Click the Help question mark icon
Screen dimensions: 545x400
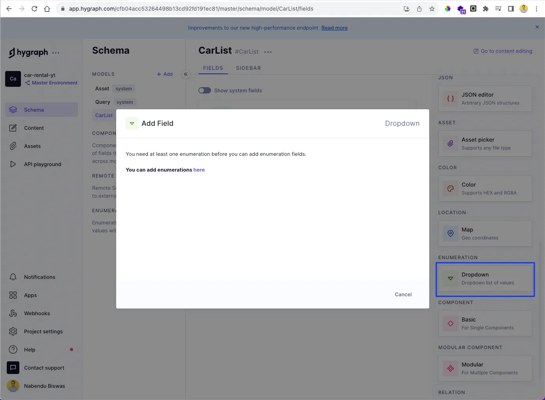pos(13,350)
